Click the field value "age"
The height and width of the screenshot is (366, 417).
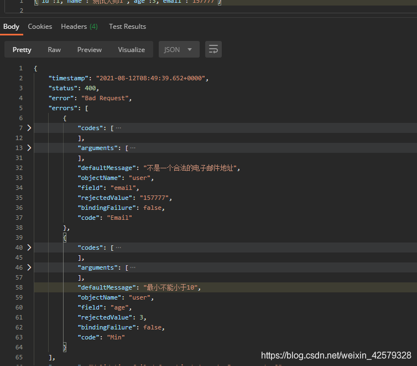click(119, 307)
